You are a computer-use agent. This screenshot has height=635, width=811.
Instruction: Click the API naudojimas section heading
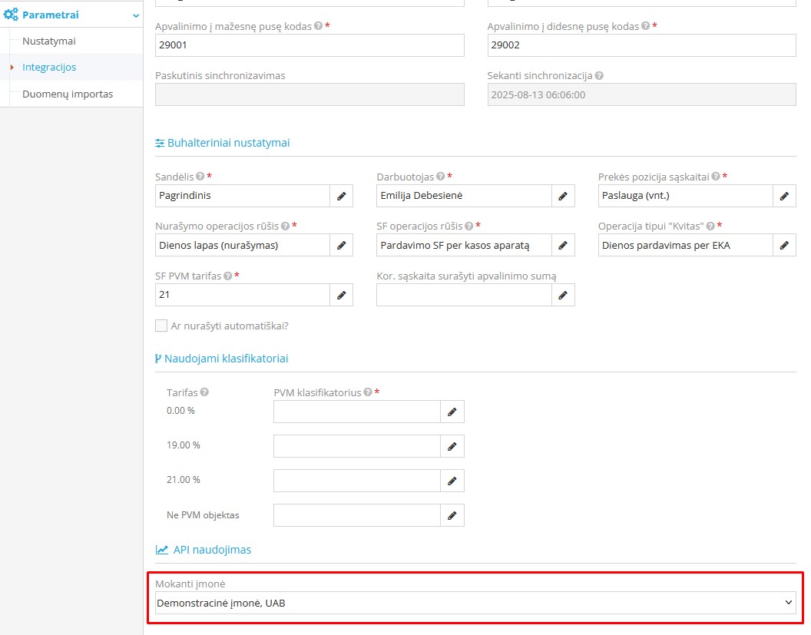point(211,550)
